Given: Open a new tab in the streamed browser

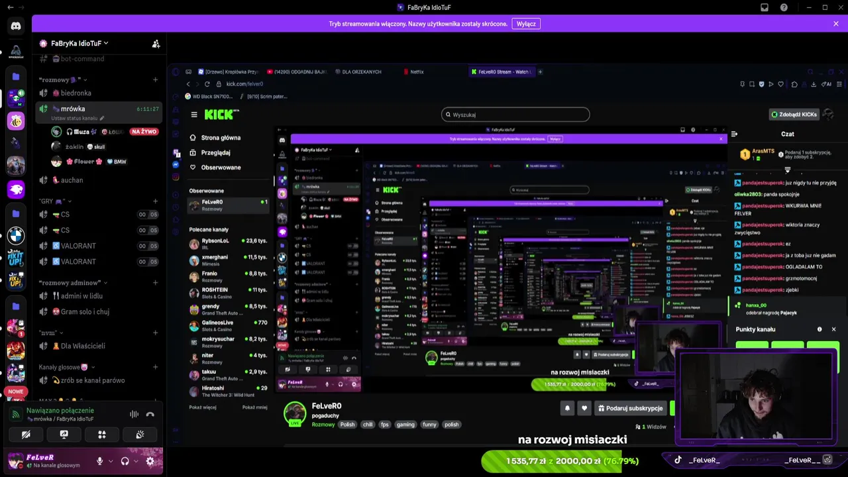Looking at the screenshot, I should tap(540, 72).
